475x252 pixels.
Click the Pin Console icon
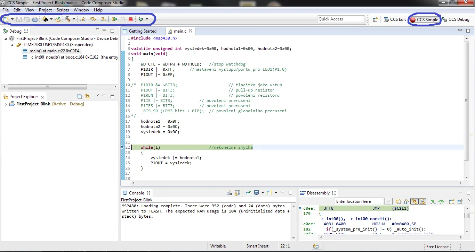248,193
